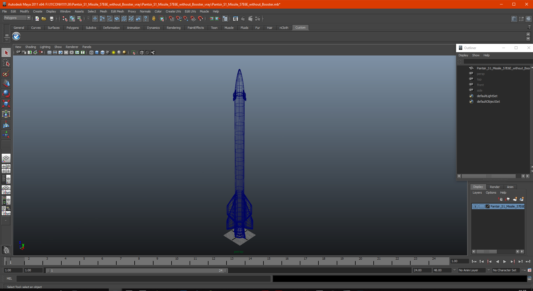Enable smooth shade all blue cube
This screenshot has width=533, height=291.
coord(97,52)
